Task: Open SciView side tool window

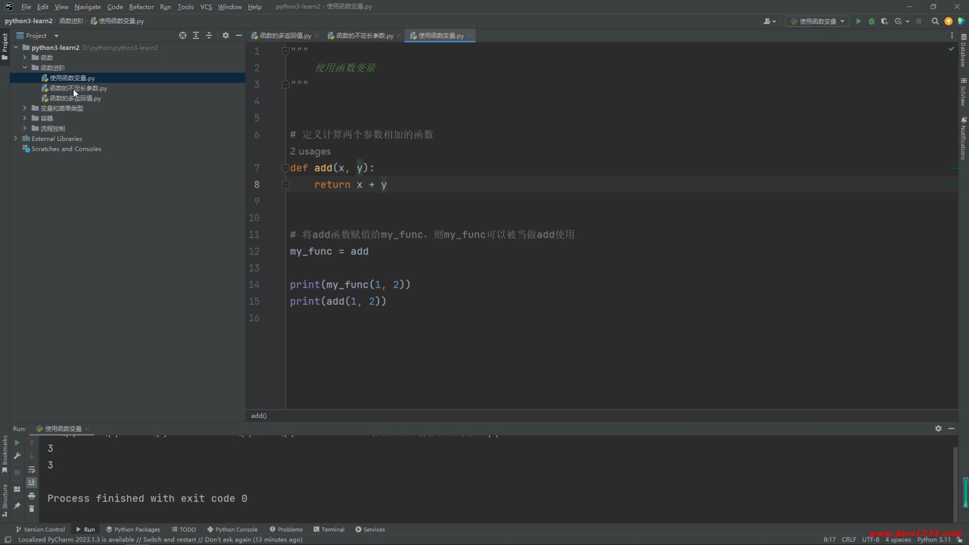Action: (x=963, y=92)
